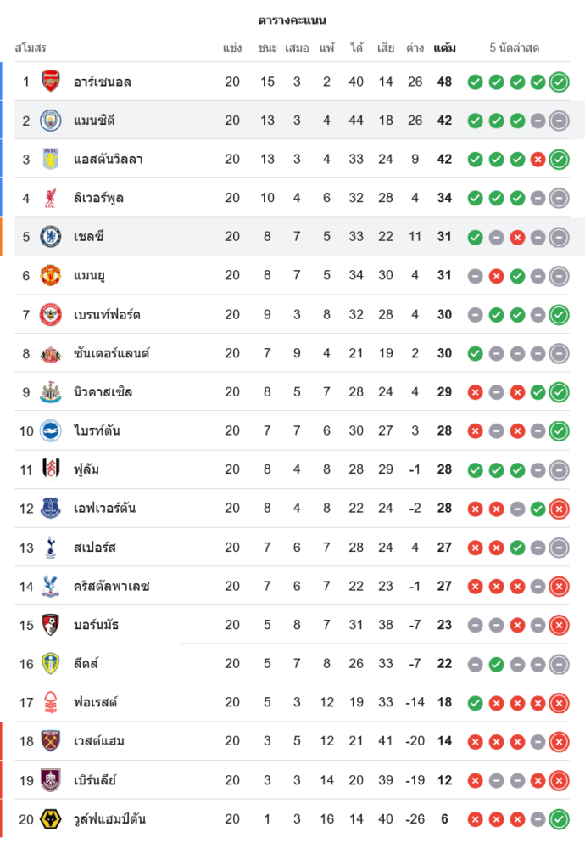Image resolution: width=585 pixels, height=849 pixels.
Task: Open team name อาร์เซนอล
Action: (103, 82)
